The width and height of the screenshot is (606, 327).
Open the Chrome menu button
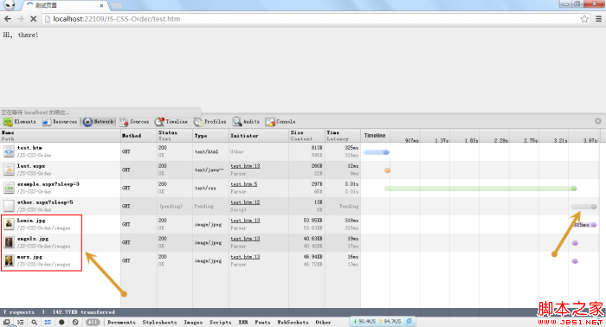click(599, 18)
